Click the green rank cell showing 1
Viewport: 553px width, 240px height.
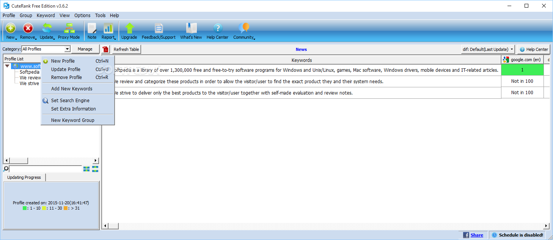click(x=522, y=70)
